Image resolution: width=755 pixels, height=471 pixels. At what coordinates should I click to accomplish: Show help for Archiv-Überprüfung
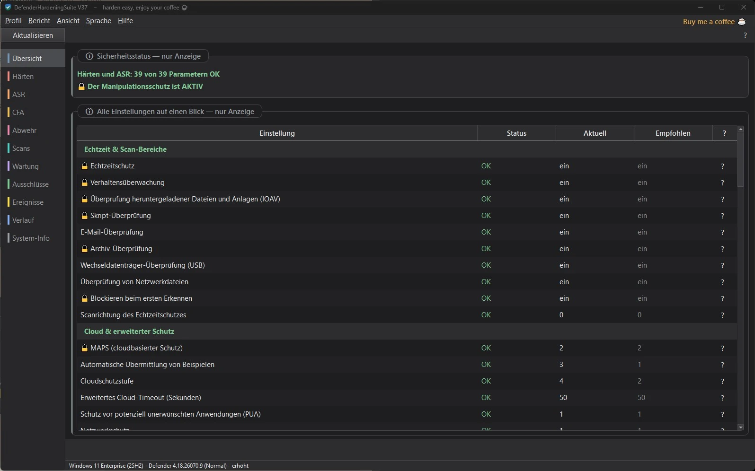tap(722, 249)
